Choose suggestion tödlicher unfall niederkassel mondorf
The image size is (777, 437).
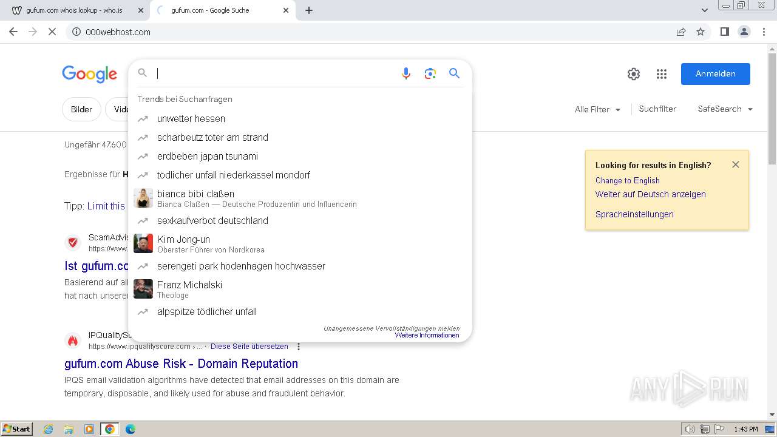(300, 175)
